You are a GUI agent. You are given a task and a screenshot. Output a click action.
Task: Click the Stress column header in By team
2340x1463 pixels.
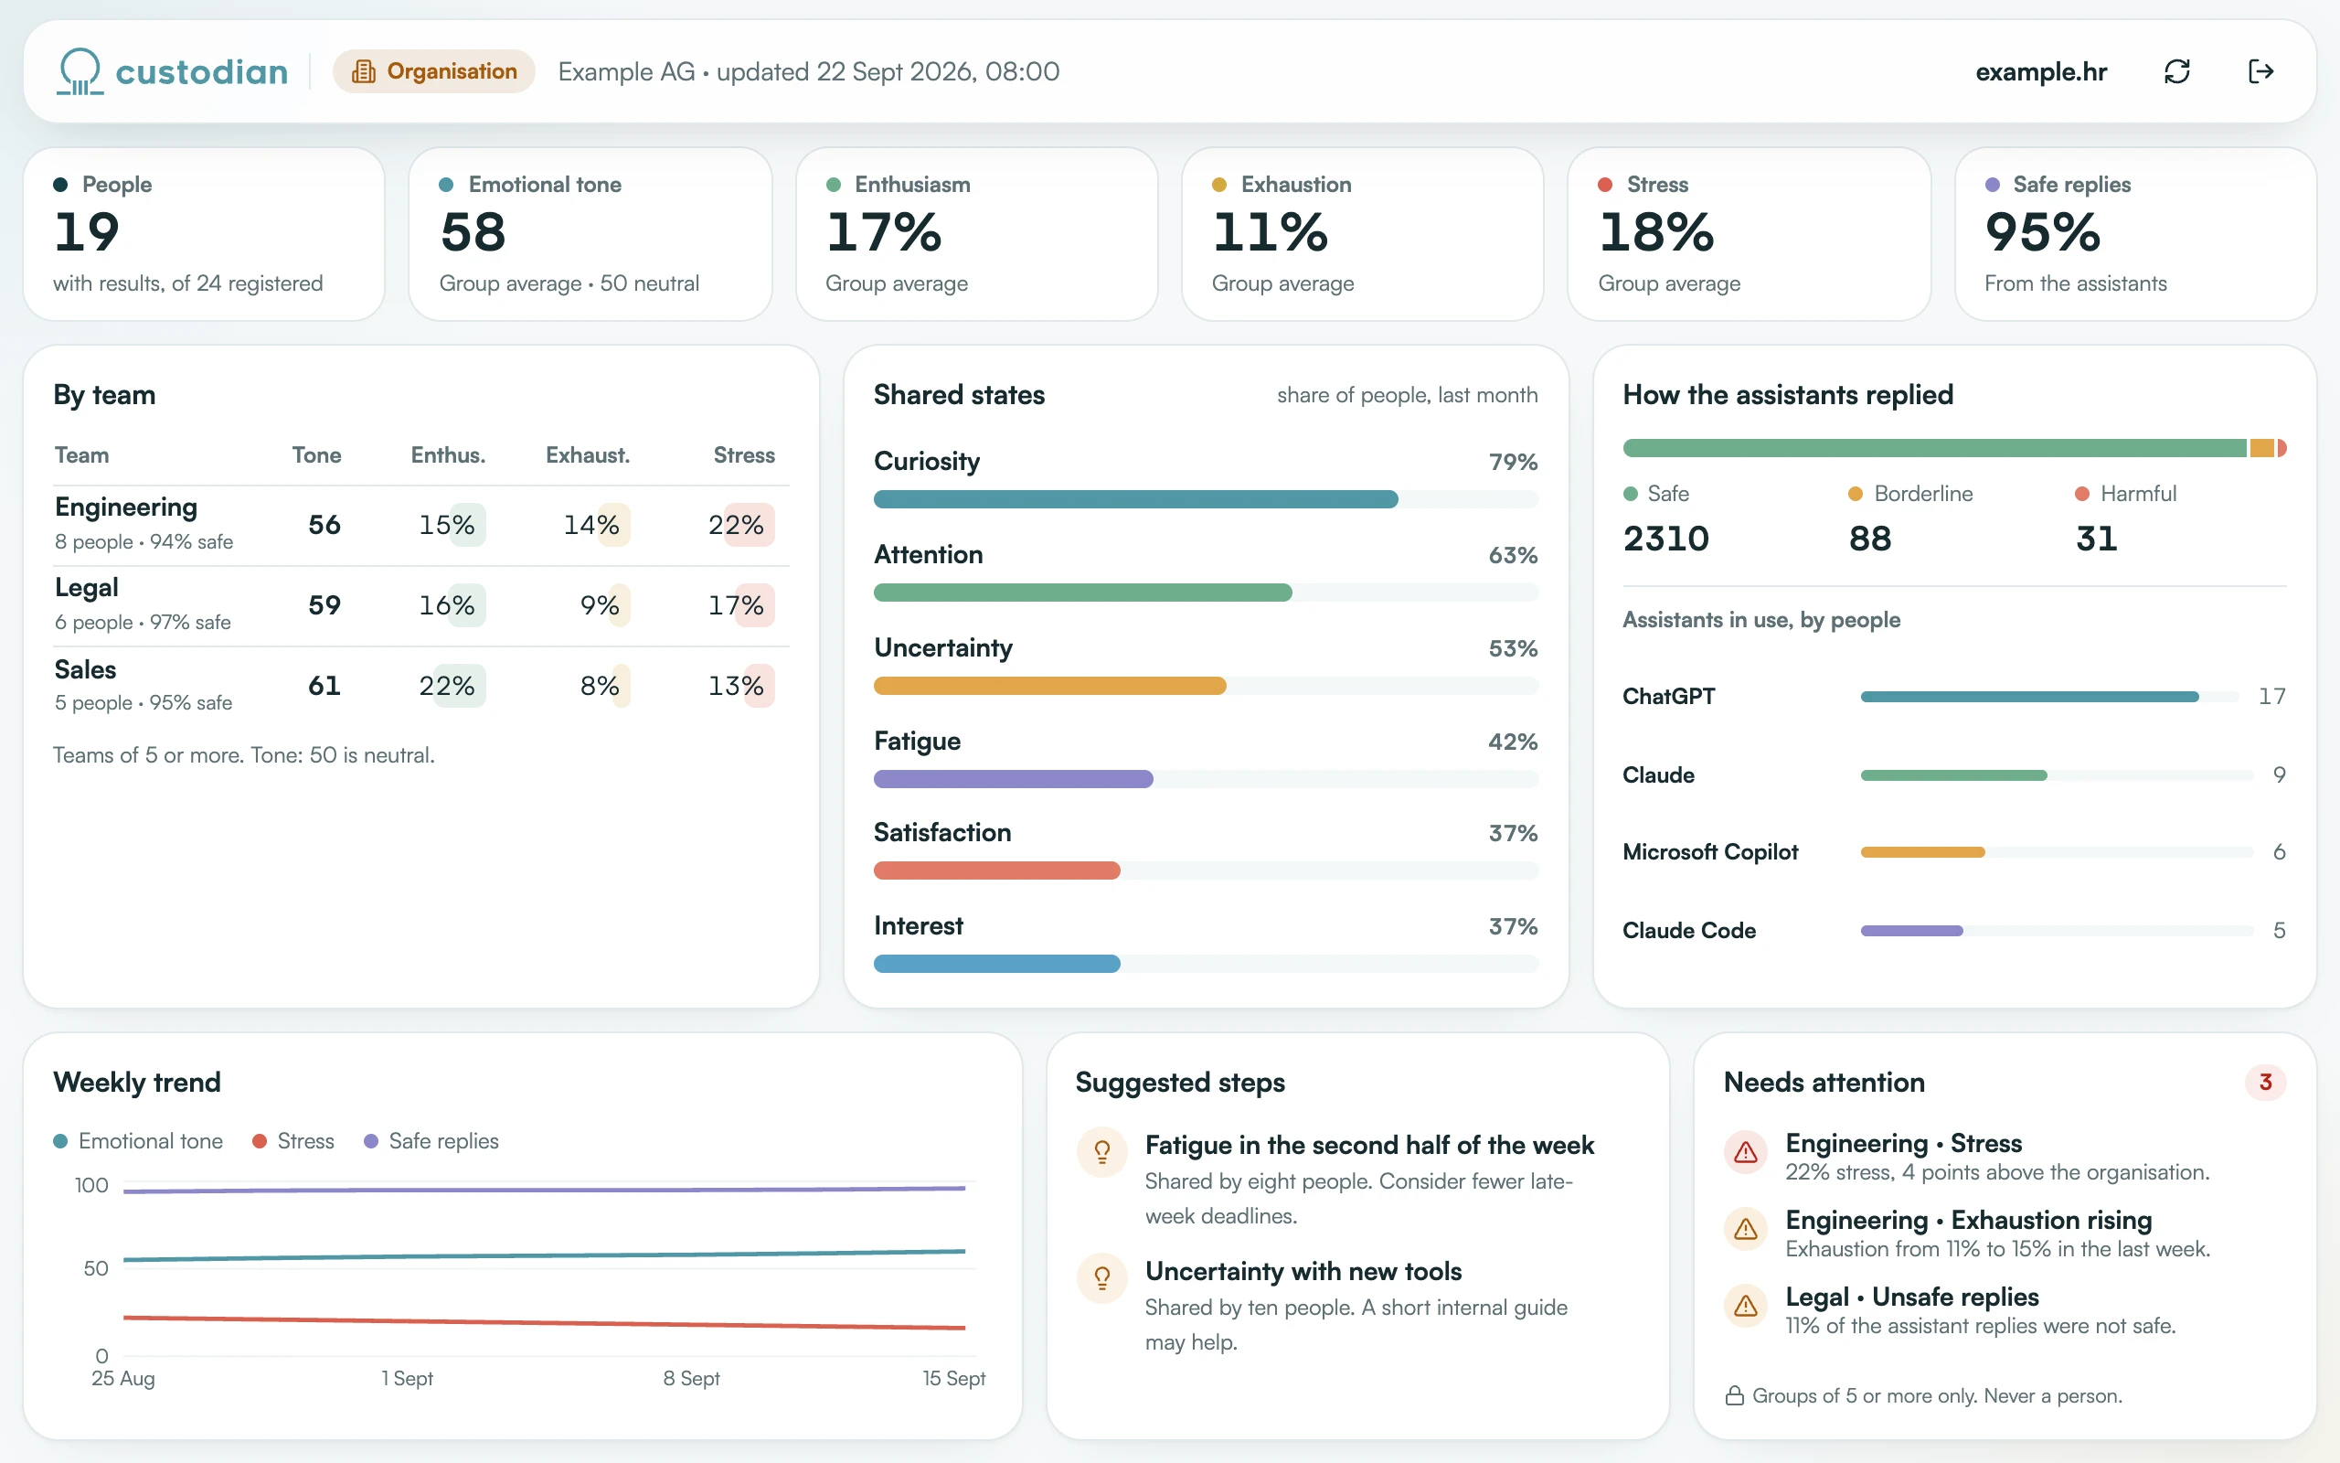tap(743, 454)
